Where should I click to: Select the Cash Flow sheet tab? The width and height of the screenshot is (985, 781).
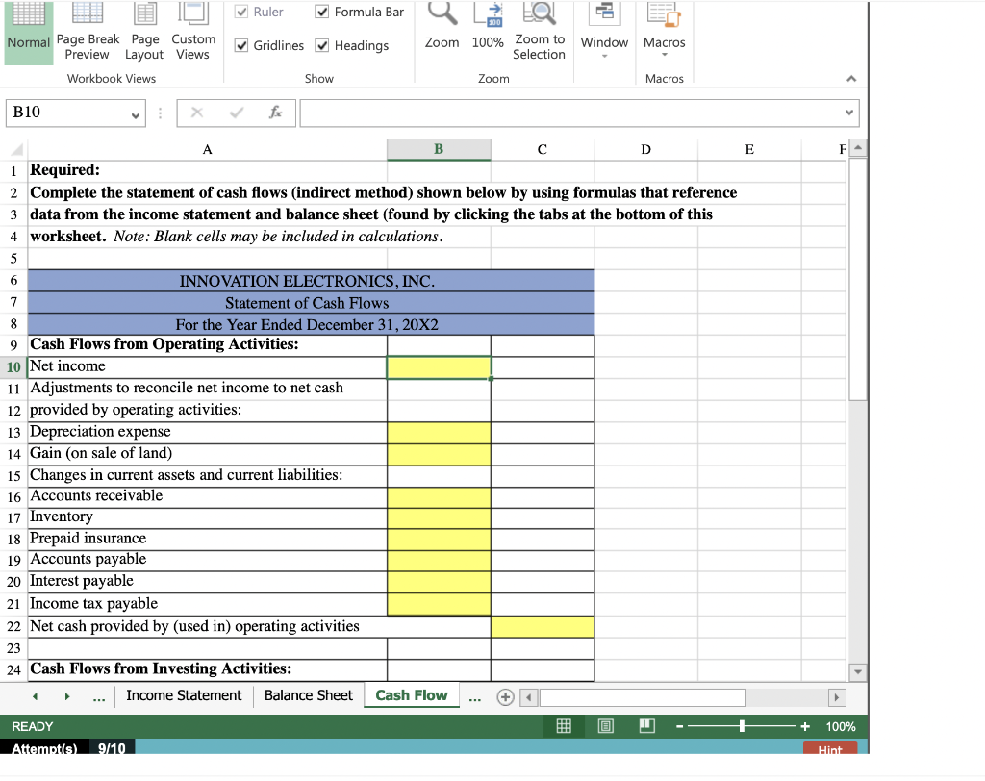pos(412,695)
